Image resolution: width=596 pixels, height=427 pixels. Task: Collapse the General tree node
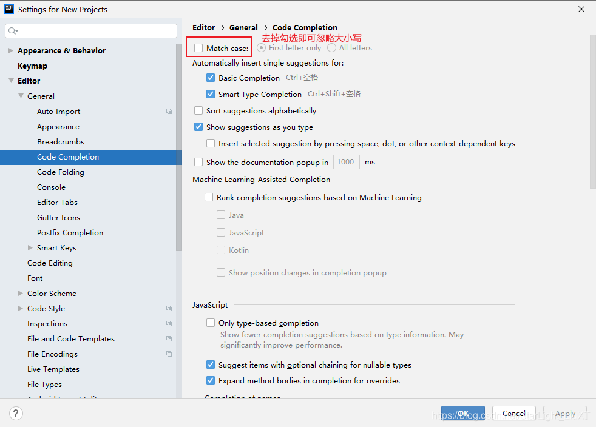click(21, 96)
